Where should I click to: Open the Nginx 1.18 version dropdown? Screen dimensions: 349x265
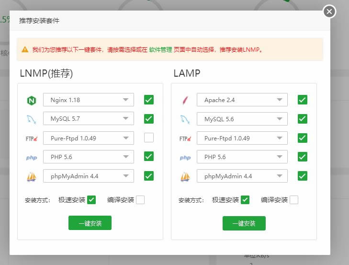coord(89,100)
